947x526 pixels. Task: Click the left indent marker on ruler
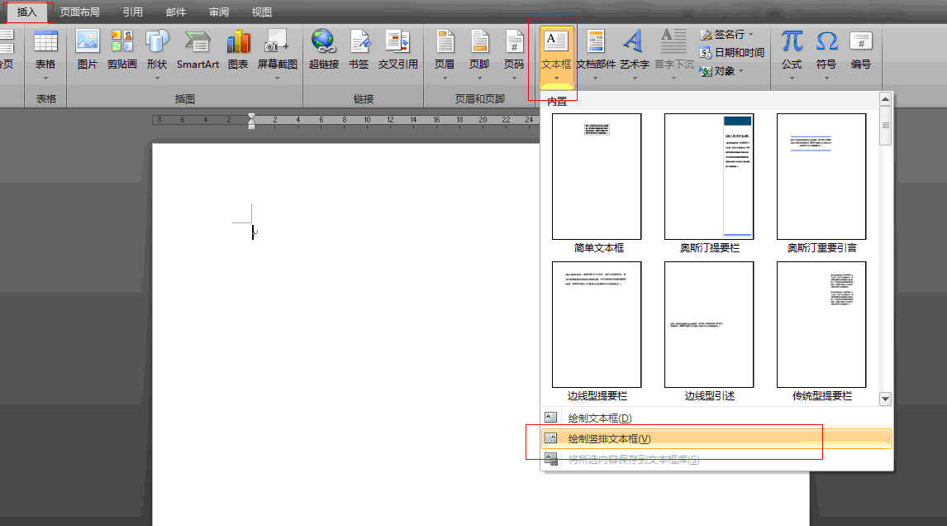252,125
